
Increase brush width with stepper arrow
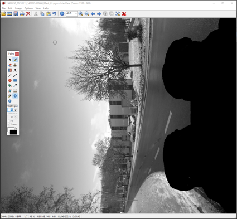pyautogui.click(x=16, y=109)
